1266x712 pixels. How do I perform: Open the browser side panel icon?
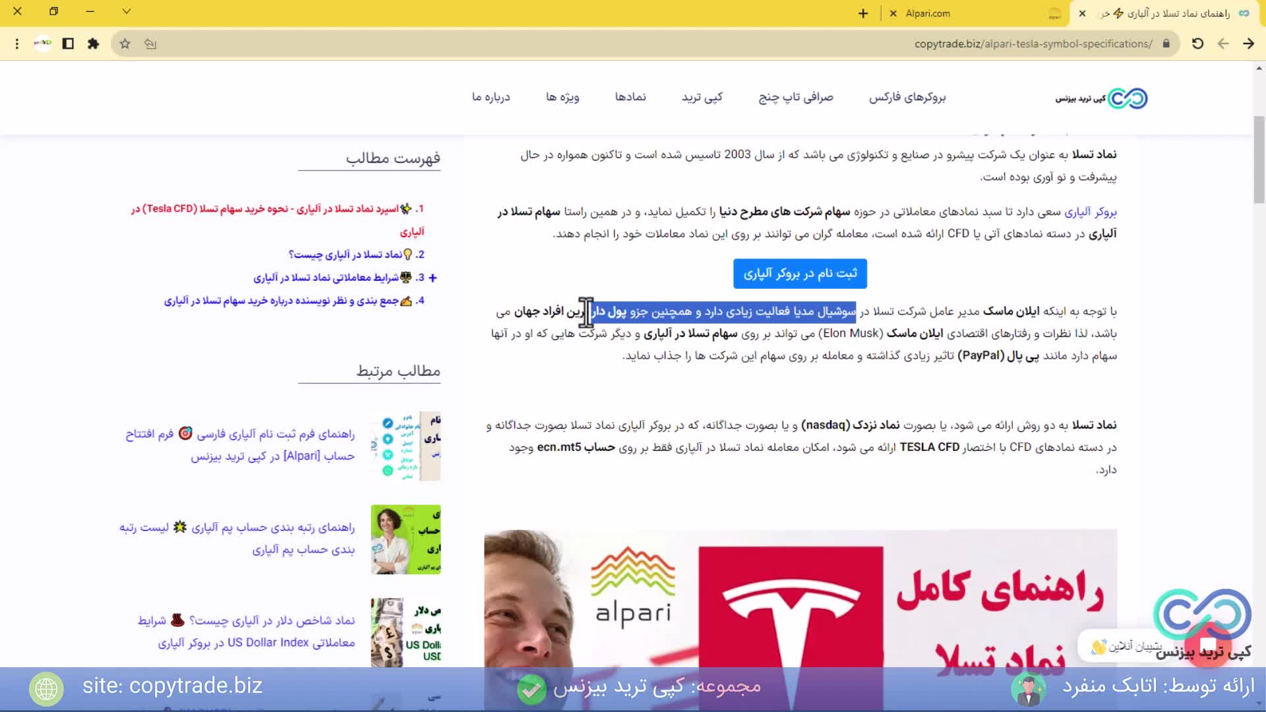(x=68, y=44)
